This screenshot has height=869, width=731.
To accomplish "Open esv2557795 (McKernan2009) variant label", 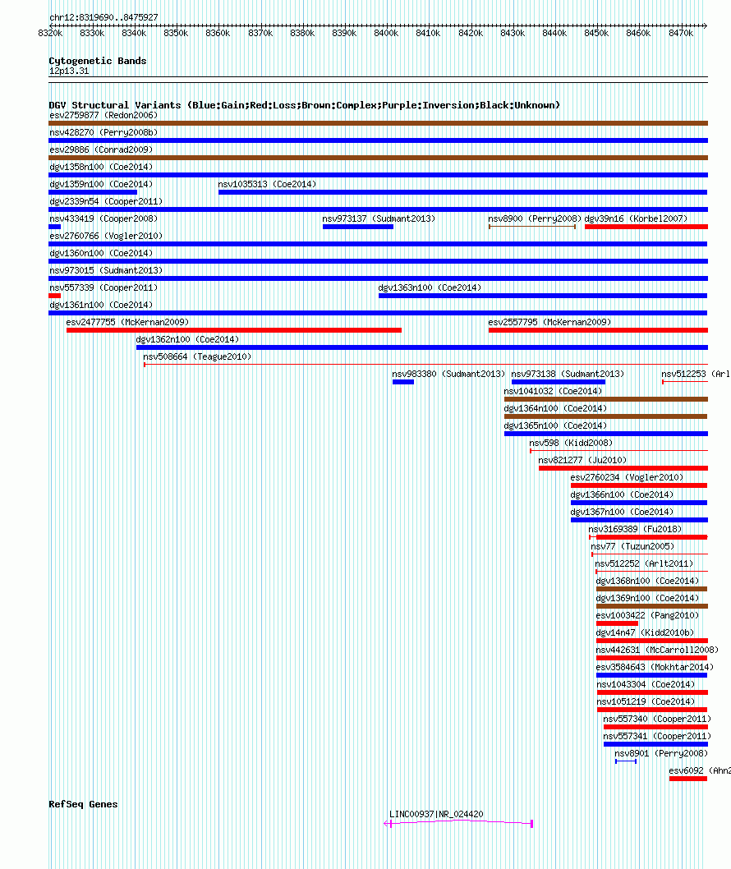I will 549,322.
